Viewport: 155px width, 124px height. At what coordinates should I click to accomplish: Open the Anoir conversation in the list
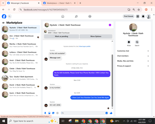pyautogui.click(x=20, y=62)
